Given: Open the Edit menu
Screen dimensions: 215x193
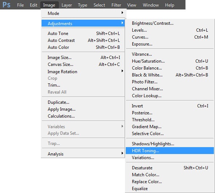Looking at the screenshot, I should 34,5.
